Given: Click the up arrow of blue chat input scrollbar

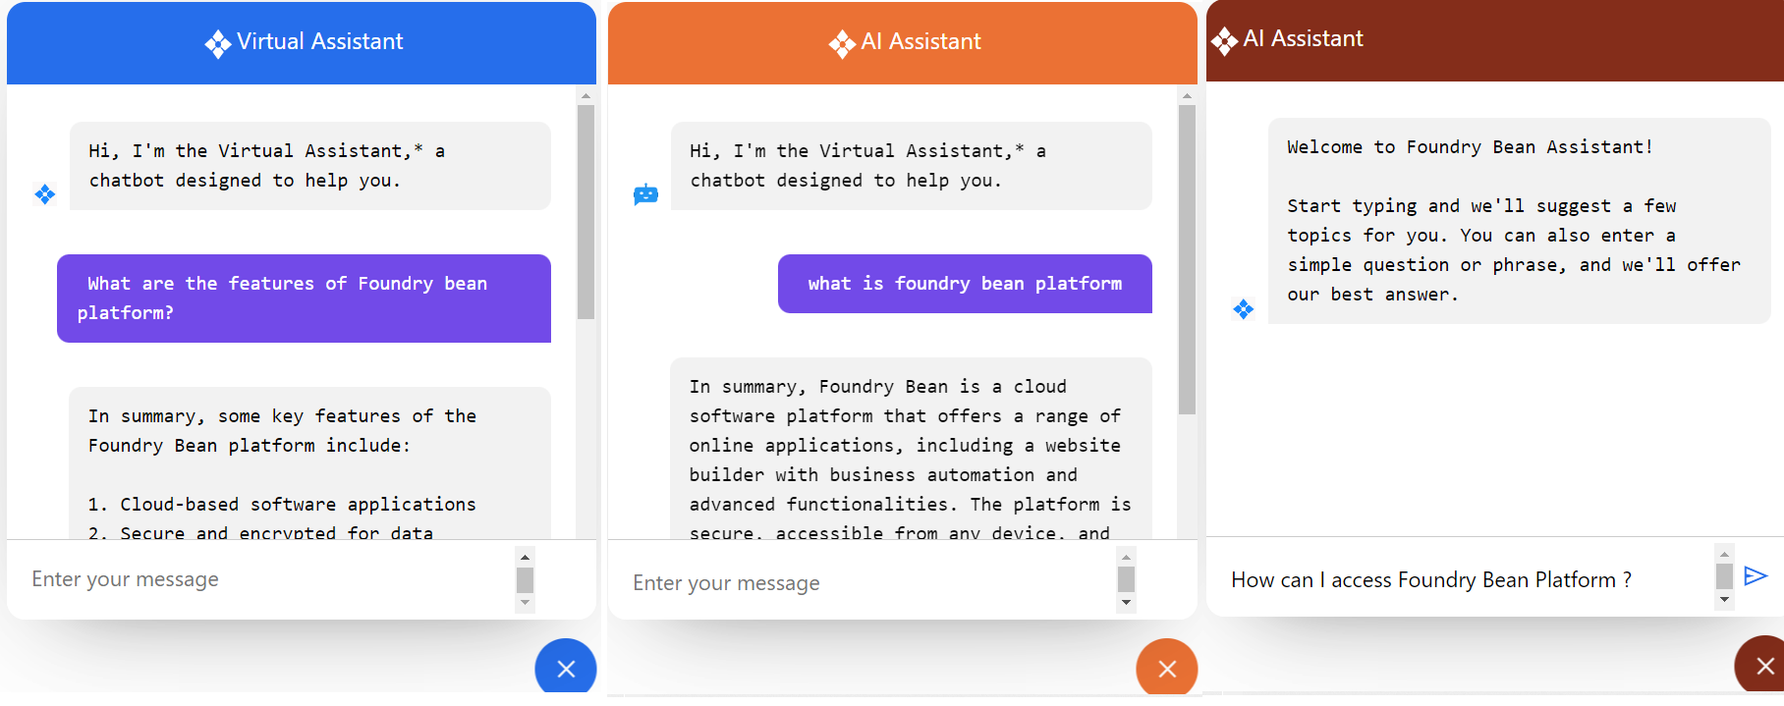Looking at the screenshot, I should point(526,557).
